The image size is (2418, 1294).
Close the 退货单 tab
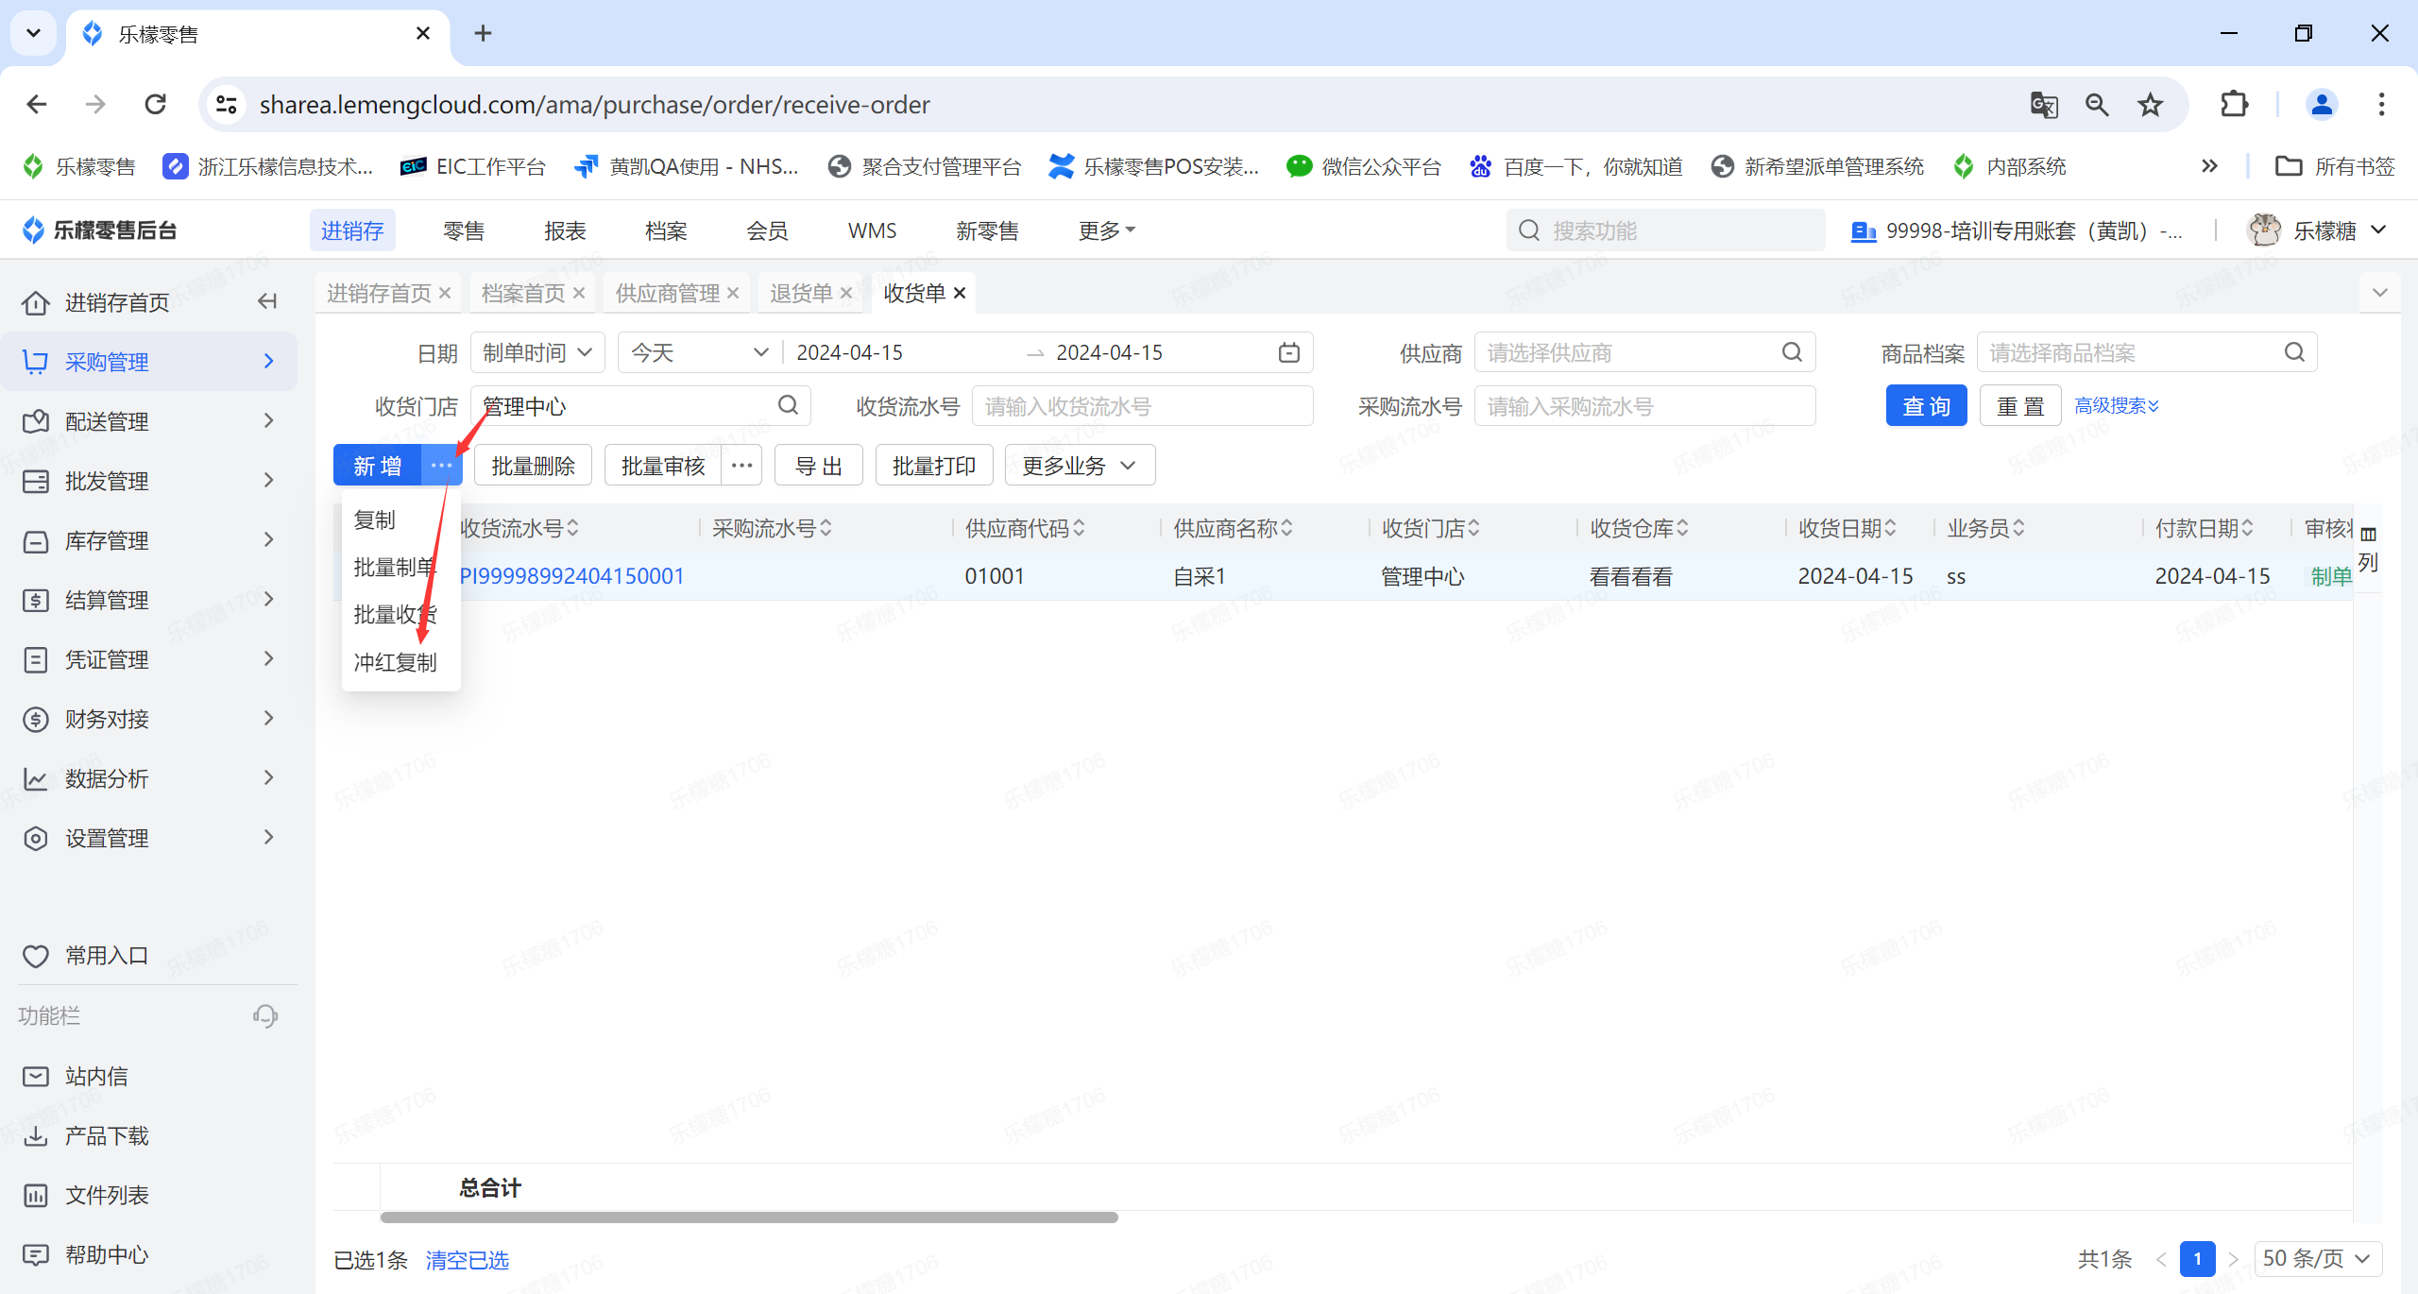846,294
